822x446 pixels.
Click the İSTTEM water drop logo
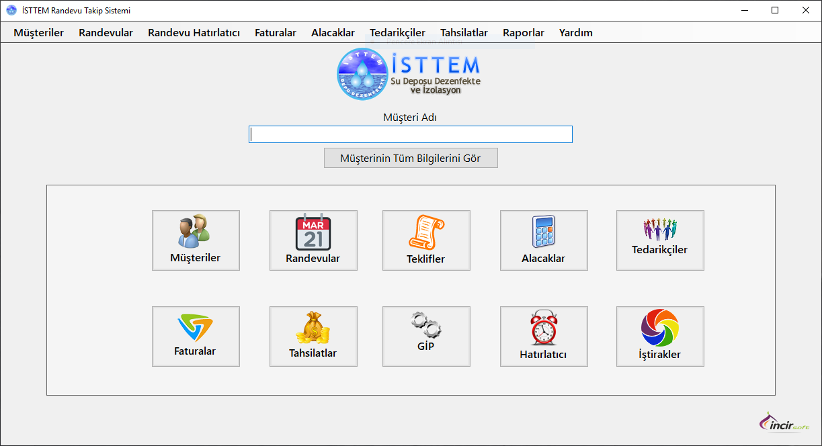[409, 74]
